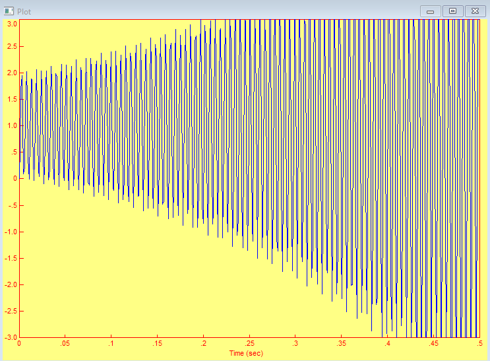Click the -2.0 y-axis tick label
The height and width of the screenshot is (361, 490).
(10, 284)
